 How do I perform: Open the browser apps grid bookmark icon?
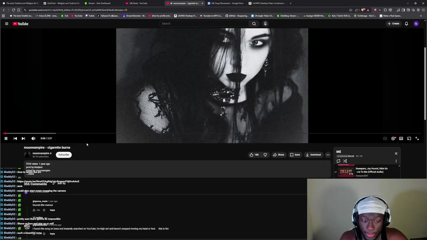pyautogui.click(x=3, y=16)
